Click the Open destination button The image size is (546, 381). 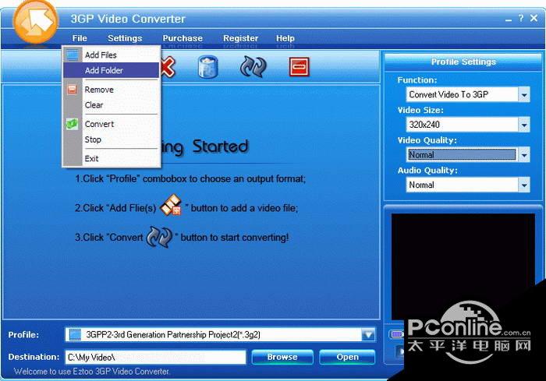pos(347,357)
